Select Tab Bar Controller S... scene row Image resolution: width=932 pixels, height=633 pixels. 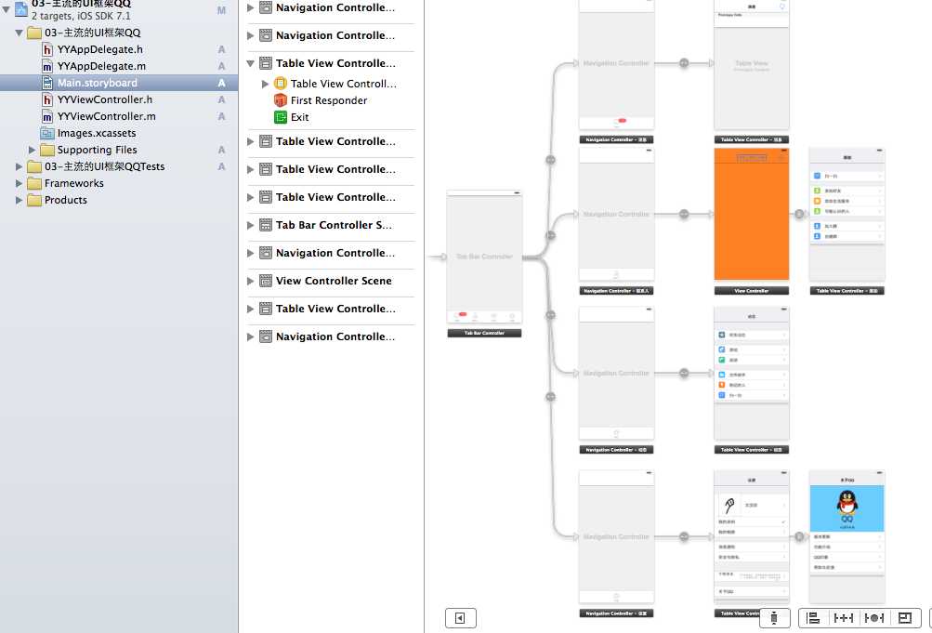point(331,225)
